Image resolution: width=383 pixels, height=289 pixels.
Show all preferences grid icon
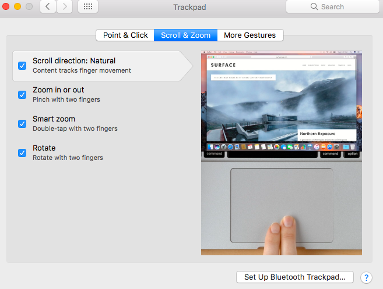pyautogui.click(x=88, y=6)
